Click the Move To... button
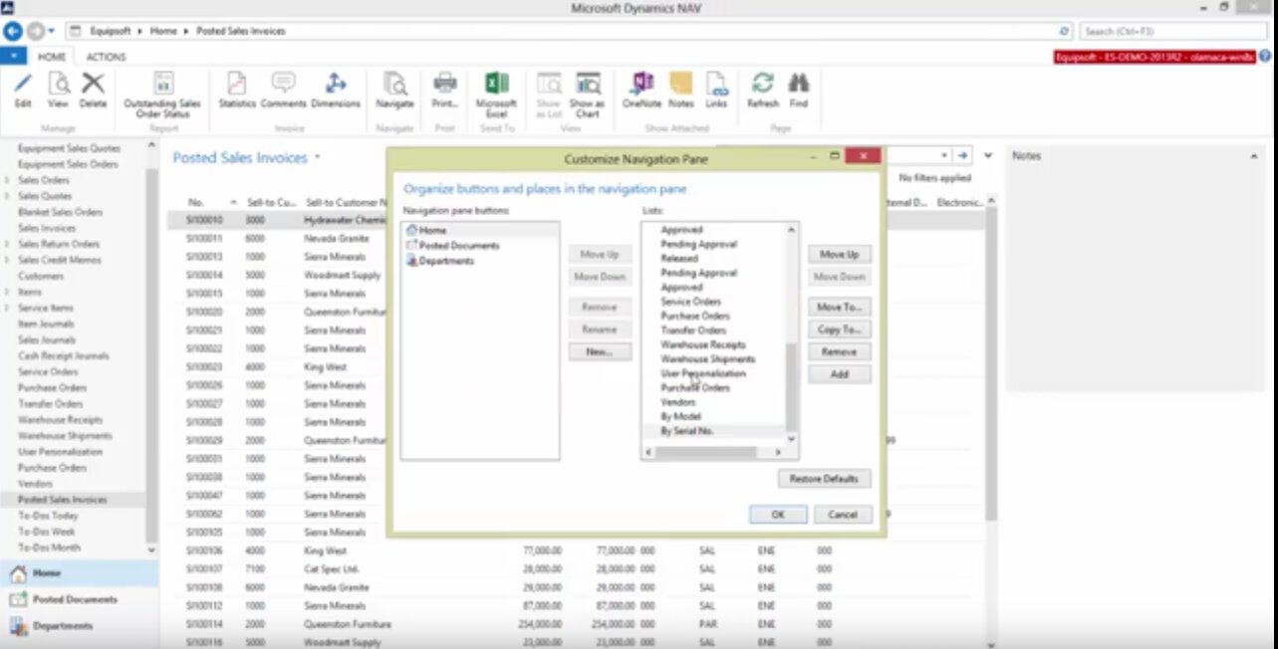 click(839, 307)
